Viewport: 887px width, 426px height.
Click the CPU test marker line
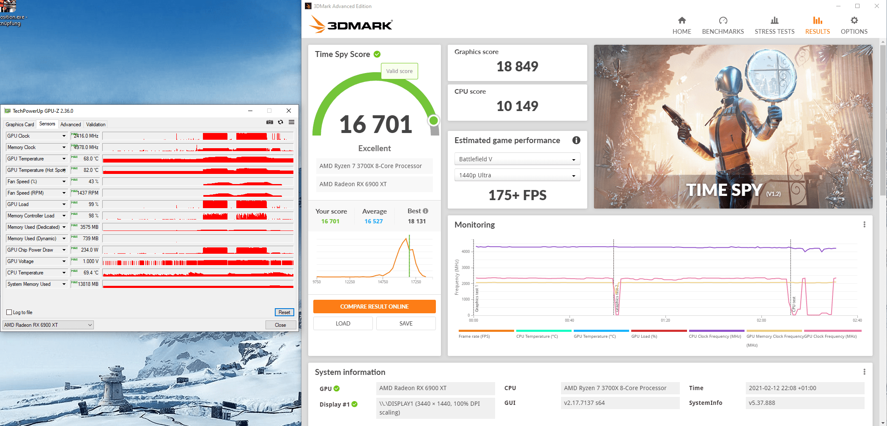(x=791, y=277)
